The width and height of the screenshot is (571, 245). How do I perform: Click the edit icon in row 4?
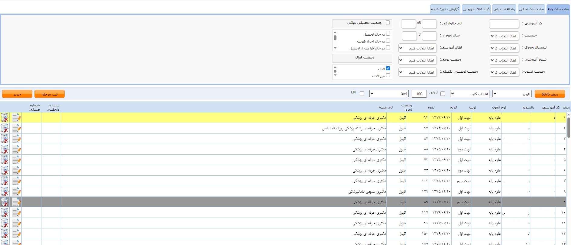point(16,149)
